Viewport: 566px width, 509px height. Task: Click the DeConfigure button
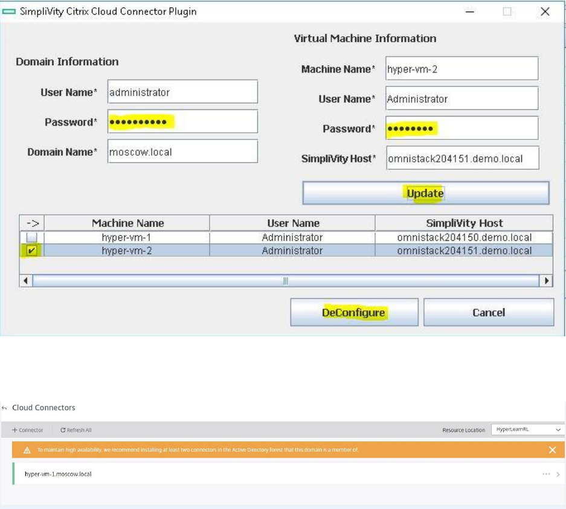point(354,312)
